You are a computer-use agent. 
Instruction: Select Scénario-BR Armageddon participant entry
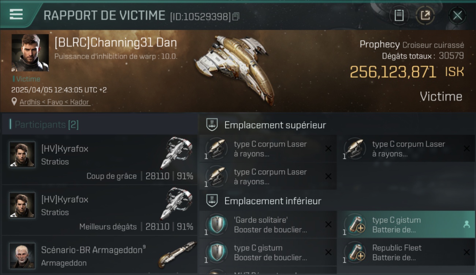coord(100,256)
